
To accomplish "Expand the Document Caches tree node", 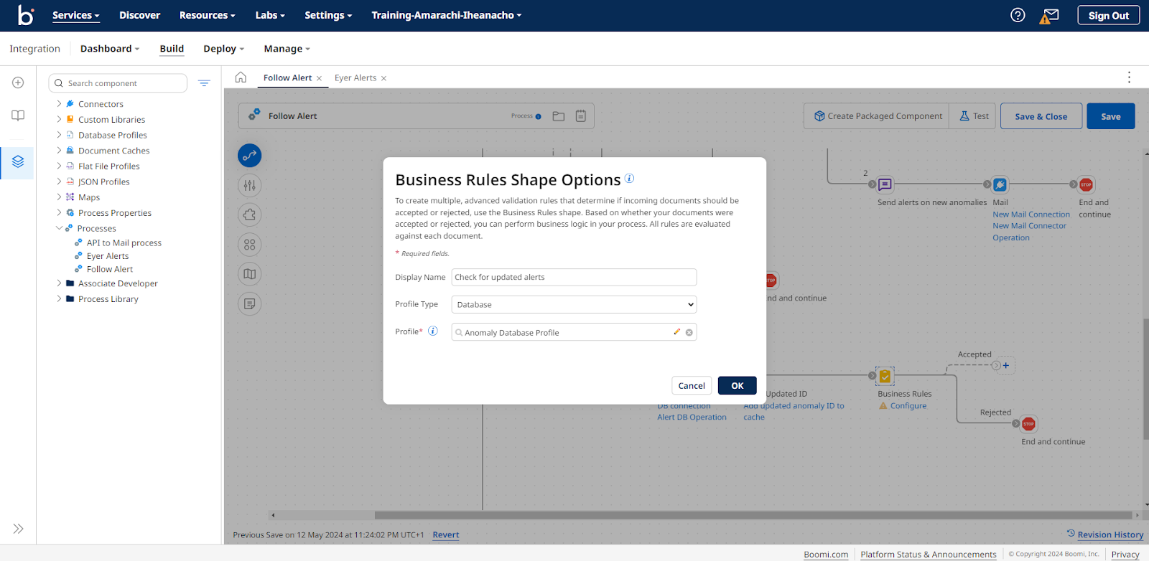I will [x=59, y=150].
